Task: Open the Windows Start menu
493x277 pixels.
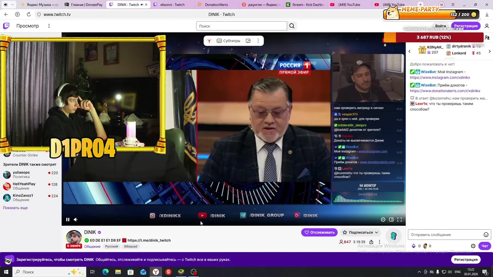Action: click(x=6, y=272)
